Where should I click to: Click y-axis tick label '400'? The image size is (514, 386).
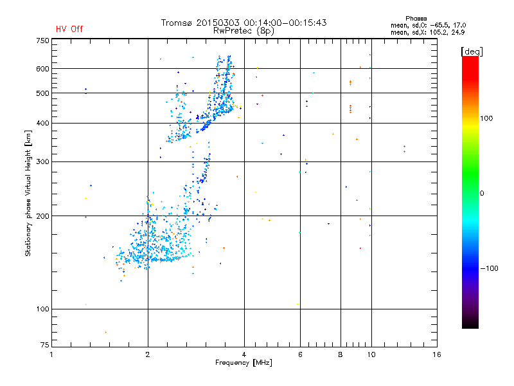[42, 124]
